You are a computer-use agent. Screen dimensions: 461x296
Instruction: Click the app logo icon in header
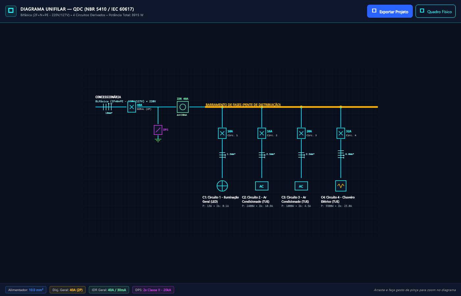pyautogui.click(x=11, y=11)
